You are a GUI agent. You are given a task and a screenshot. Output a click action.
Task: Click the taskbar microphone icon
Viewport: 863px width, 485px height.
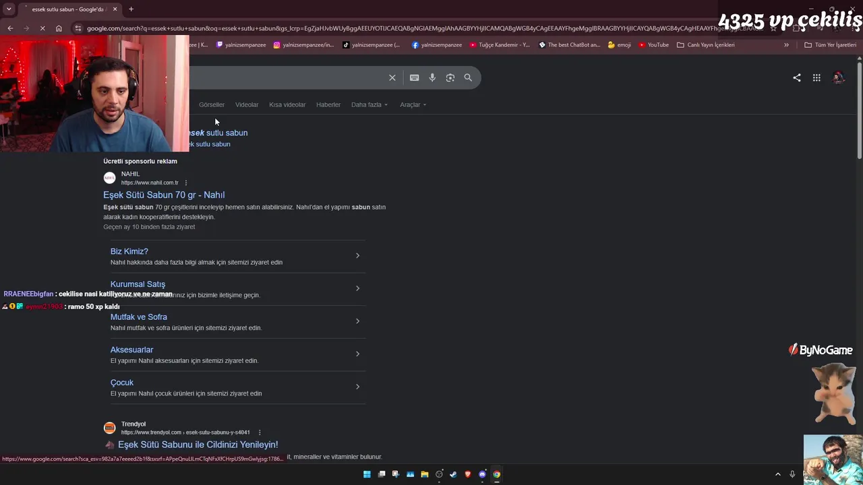(792, 474)
